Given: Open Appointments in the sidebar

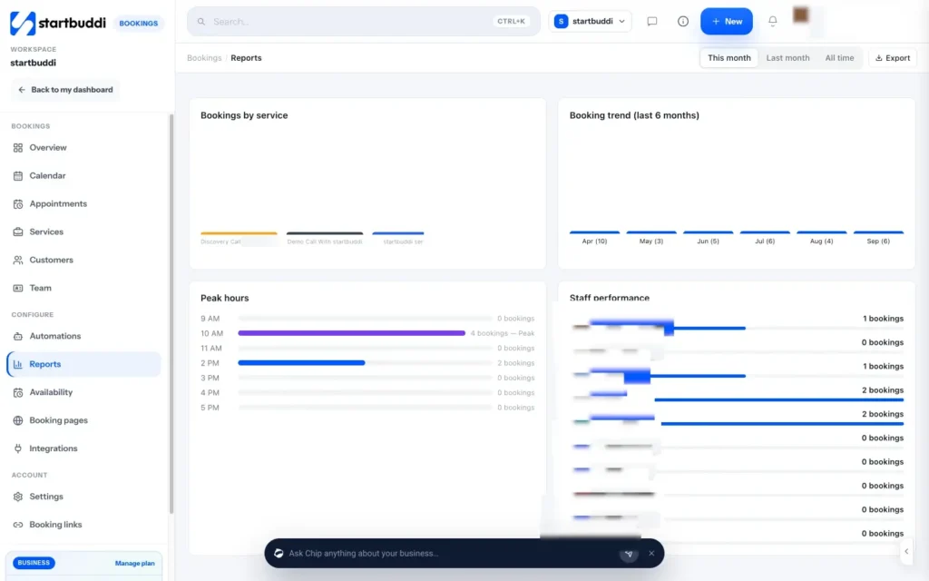Looking at the screenshot, I should 83,204.
